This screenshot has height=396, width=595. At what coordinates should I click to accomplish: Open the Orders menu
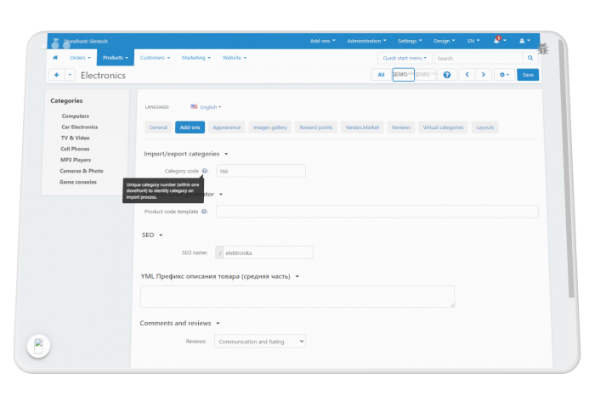point(80,58)
